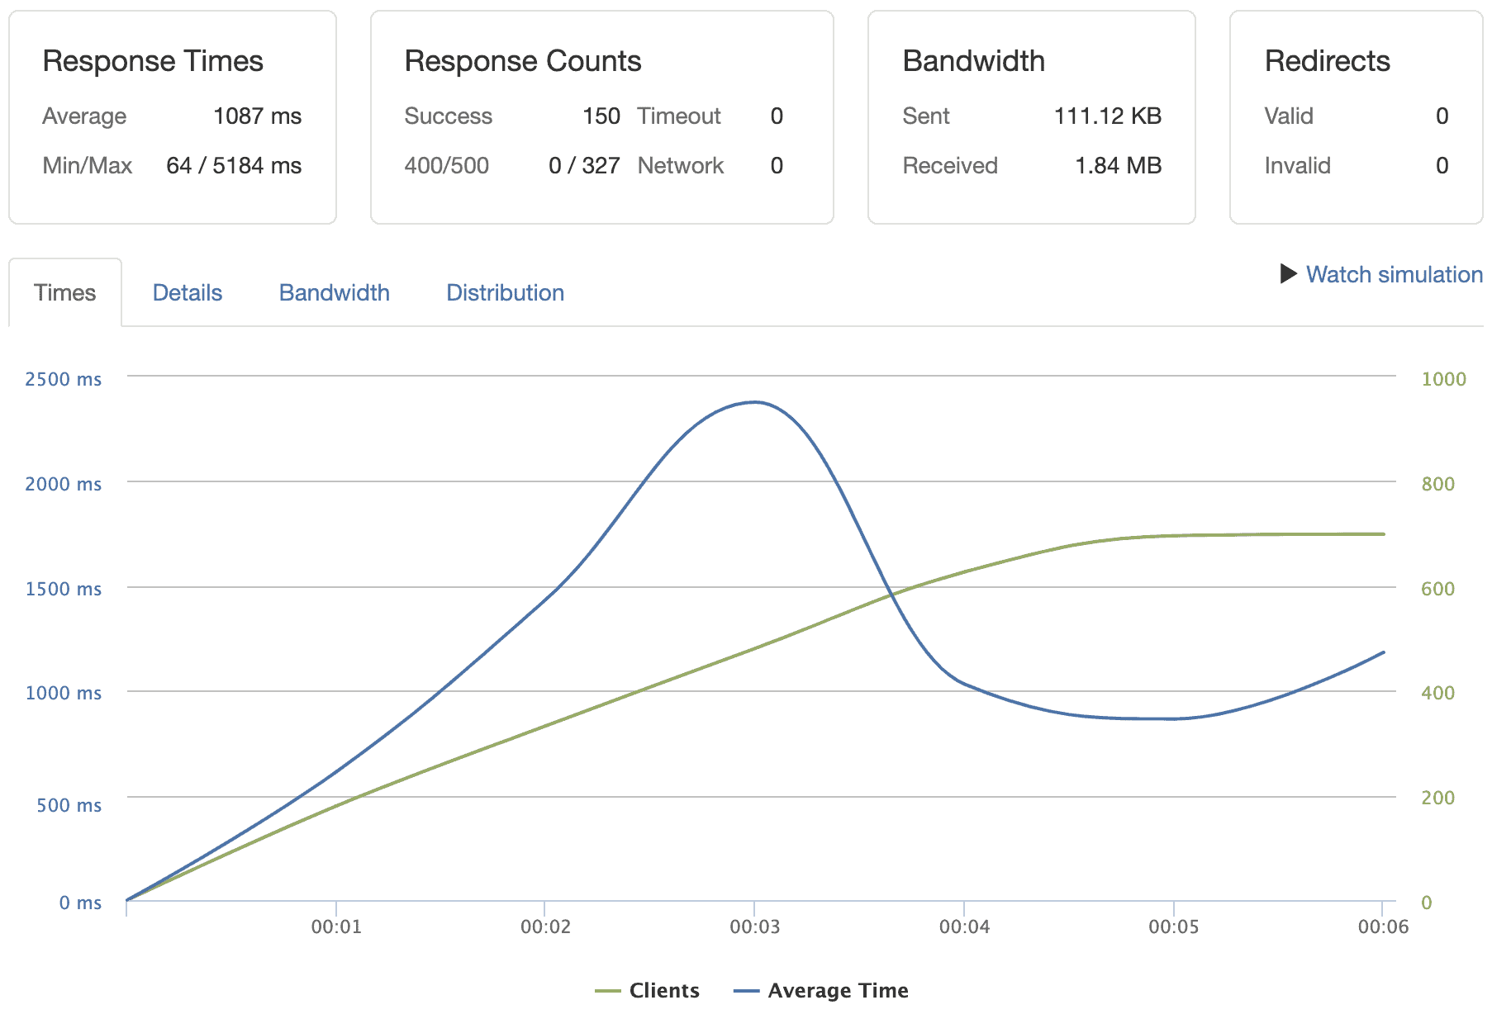Click the 00:05 time axis label
Image resolution: width=1492 pixels, height=1019 pixels.
pyautogui.click(x=1174, y=927)
